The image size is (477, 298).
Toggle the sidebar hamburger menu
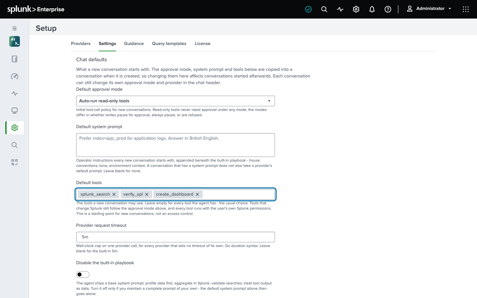click(x=15, y=28)
